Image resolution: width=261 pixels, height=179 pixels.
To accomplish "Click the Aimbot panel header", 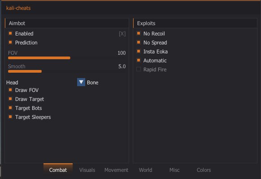I will [67, 23].
